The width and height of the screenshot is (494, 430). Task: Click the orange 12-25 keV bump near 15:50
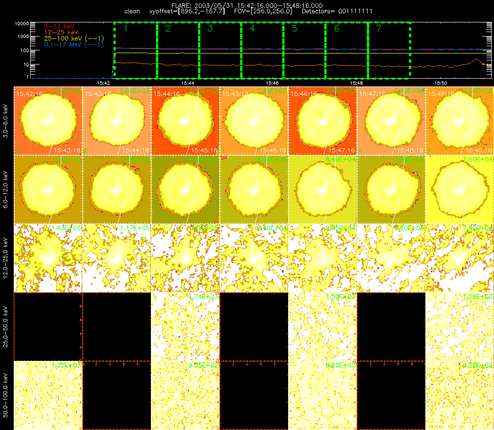(475, 60)
